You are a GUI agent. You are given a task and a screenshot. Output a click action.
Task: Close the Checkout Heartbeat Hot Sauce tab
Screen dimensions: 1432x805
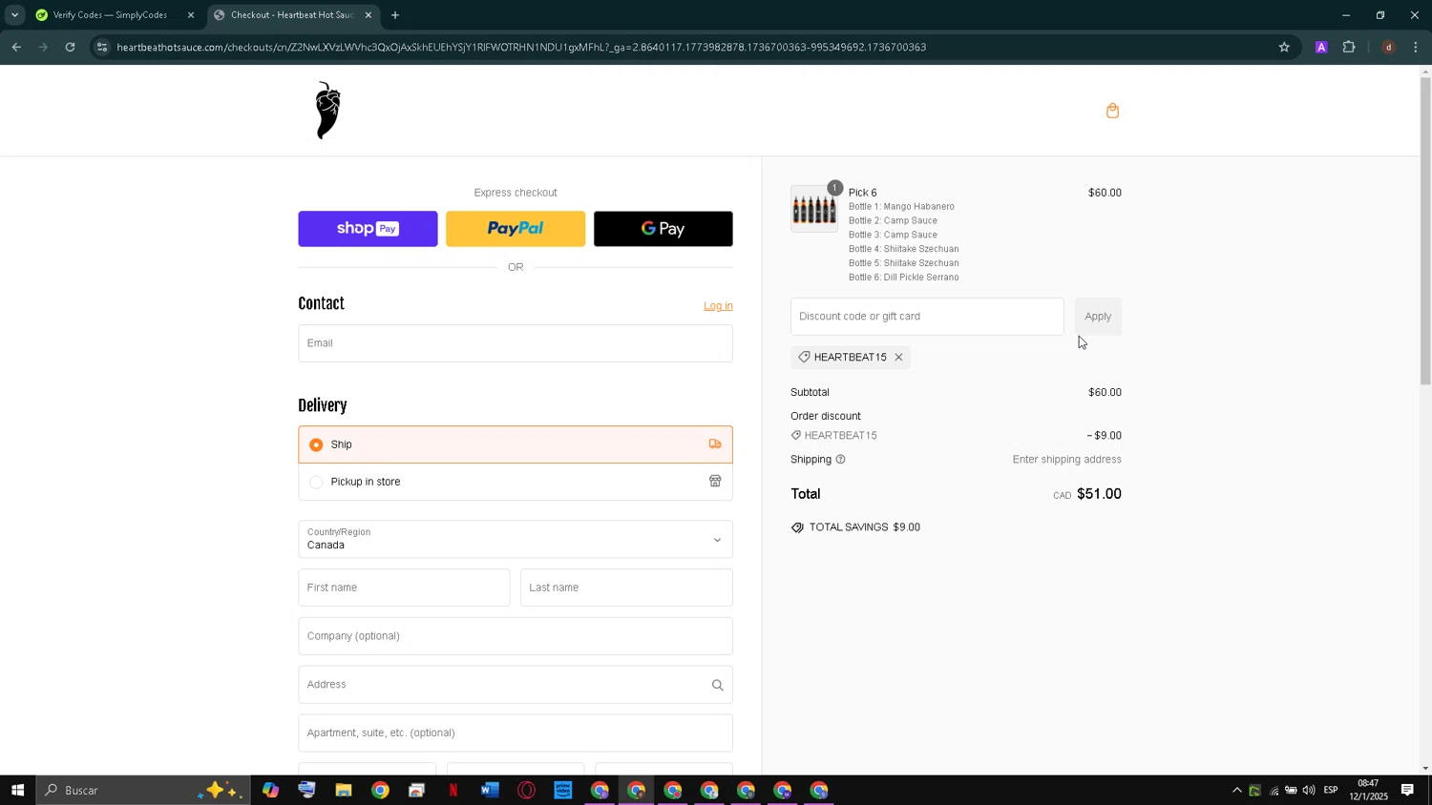tap(368, 15)
